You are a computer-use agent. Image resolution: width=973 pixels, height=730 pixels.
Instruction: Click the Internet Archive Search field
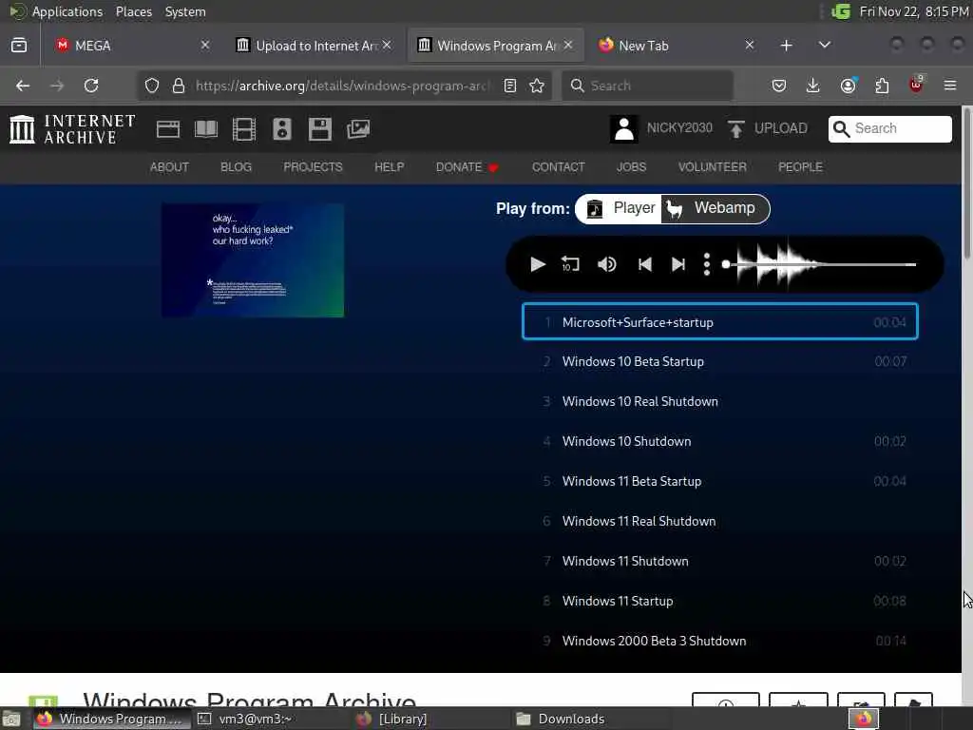click(x=889, y=128)
